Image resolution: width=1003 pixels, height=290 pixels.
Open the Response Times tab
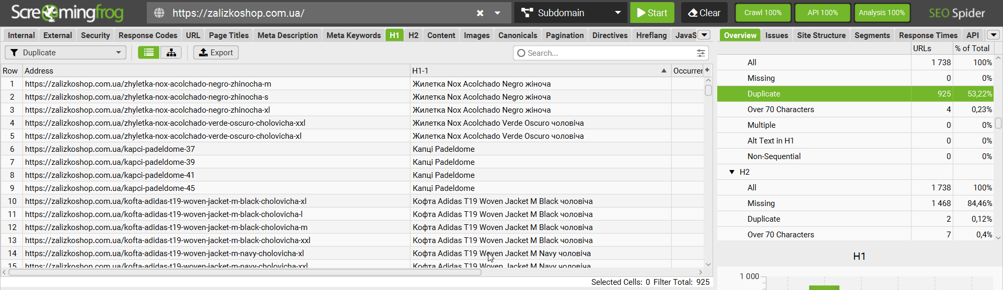coord(928,35)
